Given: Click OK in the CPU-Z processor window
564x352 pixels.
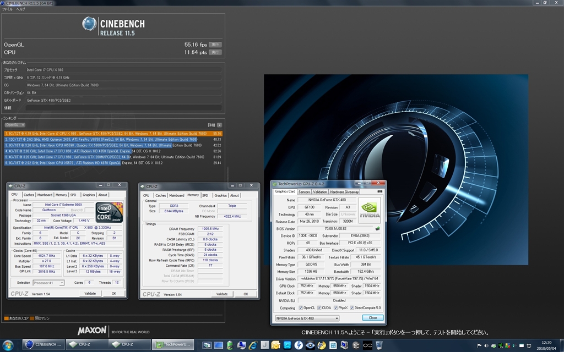Looking at the screenshot, I should click(113, 294).
